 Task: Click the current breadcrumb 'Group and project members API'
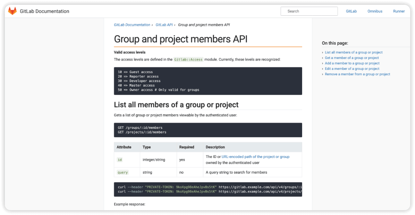[x=204, y=25]
